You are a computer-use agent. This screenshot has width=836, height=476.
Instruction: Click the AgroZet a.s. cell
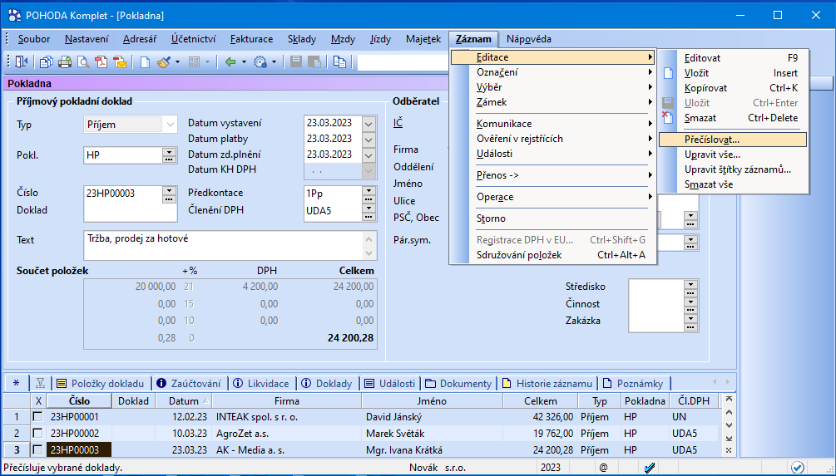(286, 434)
